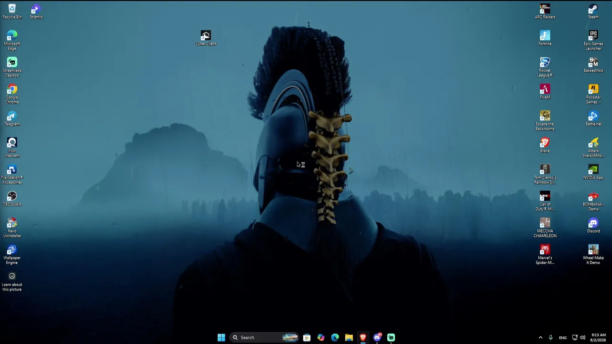
Task: Select the Wallpaper Engine desktop shortcut
Action: (12, 255)
